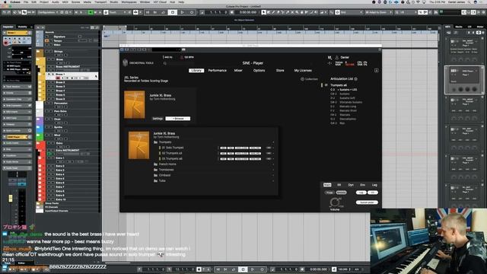Select the Object Selection arrow tool
Image resolution: width=487 pixels, height=274 pixels.
click(264, 12)
